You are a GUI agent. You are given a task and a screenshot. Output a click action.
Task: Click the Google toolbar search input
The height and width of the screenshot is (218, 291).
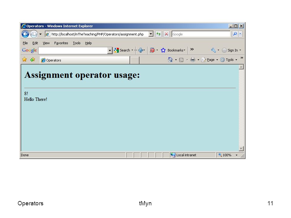tap(73, 51)
